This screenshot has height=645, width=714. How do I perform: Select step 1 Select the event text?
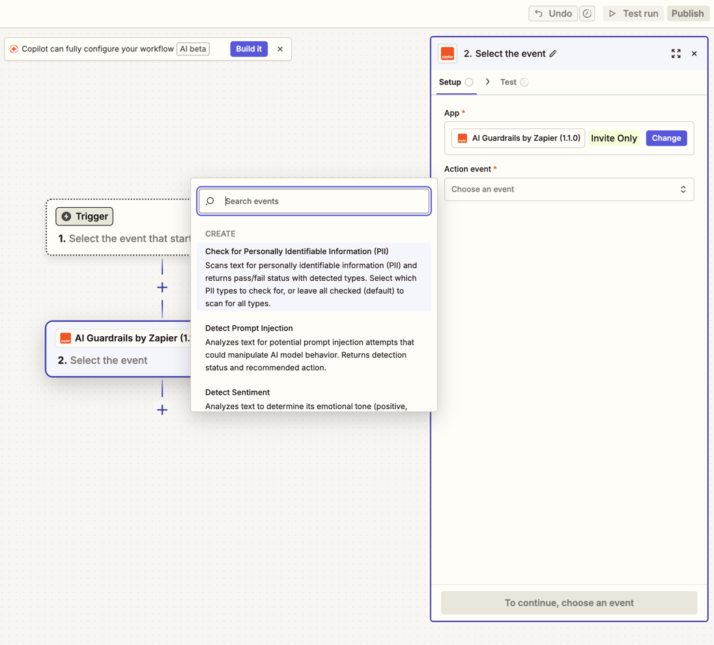130,238
